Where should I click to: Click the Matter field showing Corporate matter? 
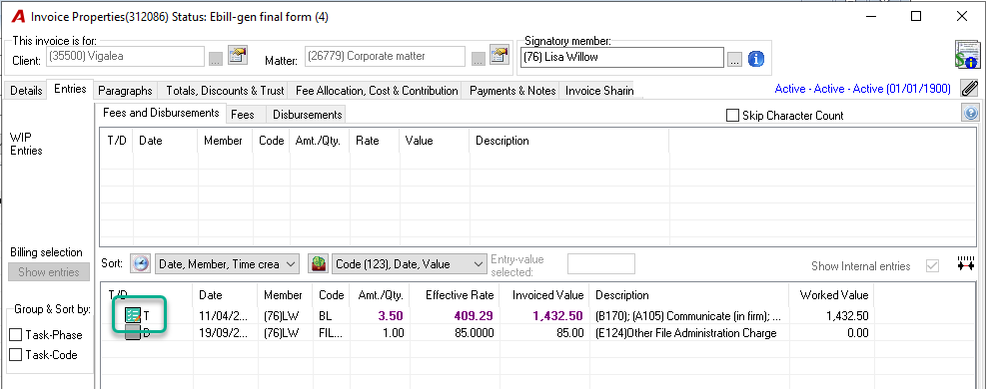(385, 56)
